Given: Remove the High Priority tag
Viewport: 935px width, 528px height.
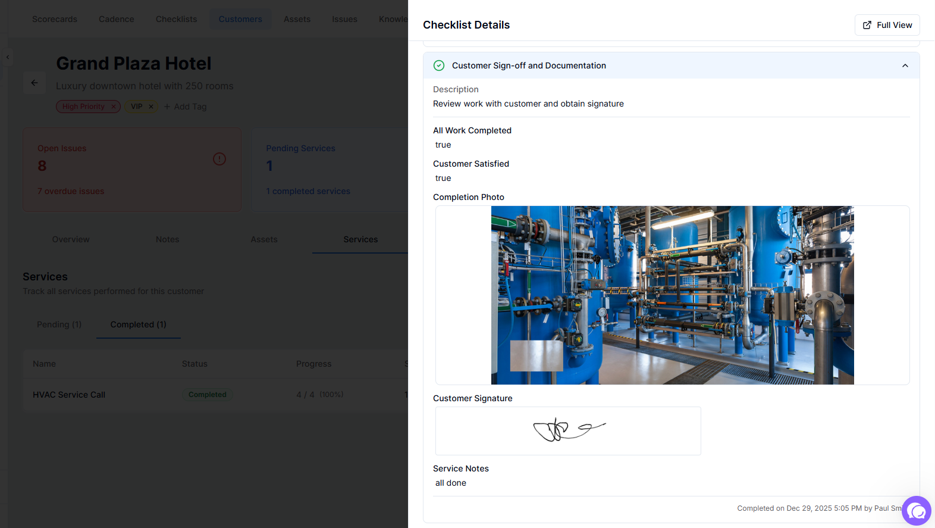Looking at the screenshot, I should pyautogui.click(x=113, y=107).
